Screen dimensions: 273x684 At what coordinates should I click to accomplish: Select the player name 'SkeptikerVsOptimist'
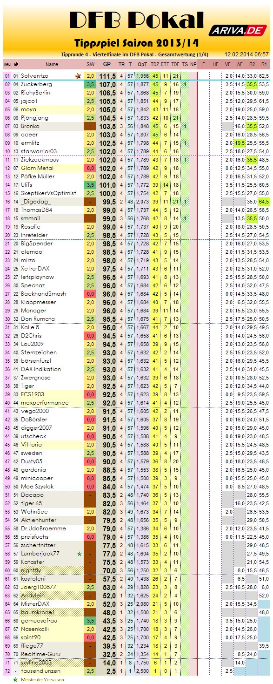click(48, 193)
